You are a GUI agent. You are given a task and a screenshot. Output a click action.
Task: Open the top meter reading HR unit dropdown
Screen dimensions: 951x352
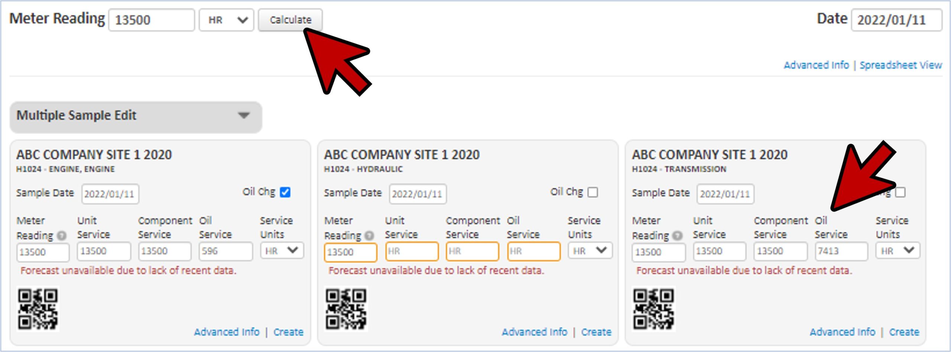click(x=226, y=20)
